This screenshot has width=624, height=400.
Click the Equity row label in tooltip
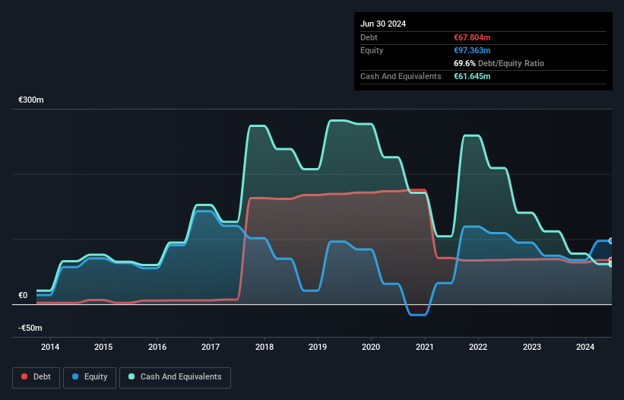(372, 50)
